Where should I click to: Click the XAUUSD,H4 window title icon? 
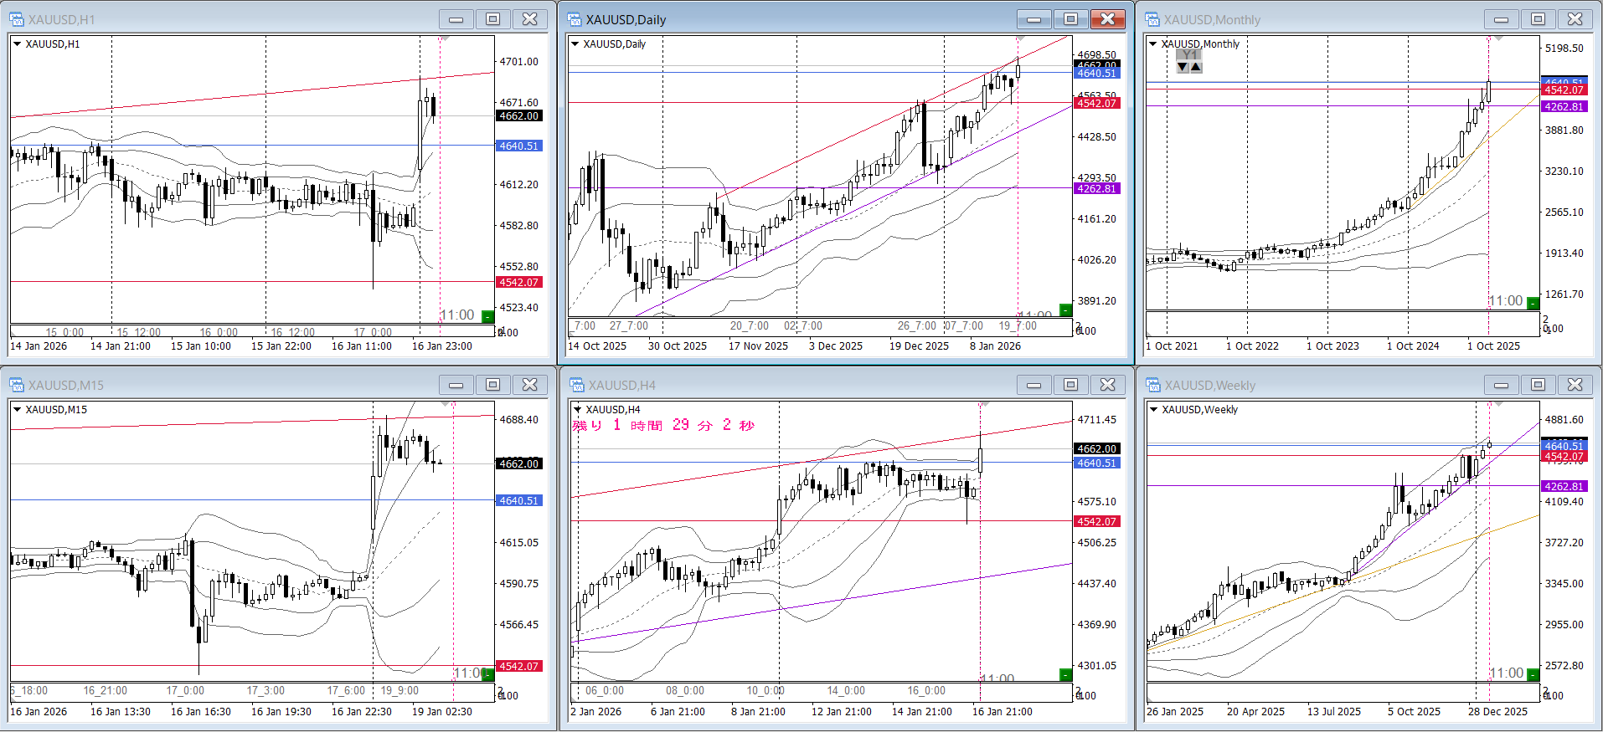[x=576, y=385]
